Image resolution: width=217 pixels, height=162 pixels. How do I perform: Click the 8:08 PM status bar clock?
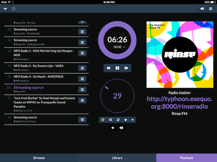pyautogui.click(x=109, y=2)
